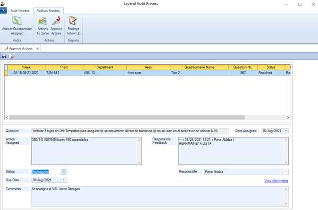Click Action Assigned box scroll down arrow
Image resolution: width=318 pixels, height=210 pixels.
tap(139, 162)
